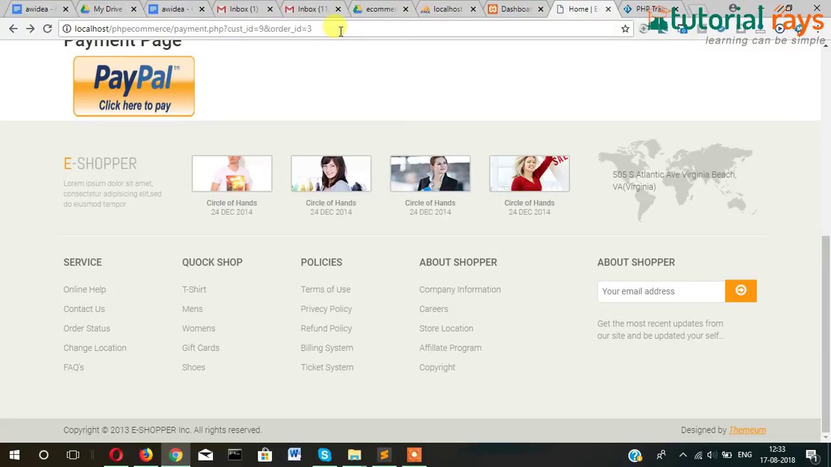Open the Privecy Policy link

coord(326,309)
